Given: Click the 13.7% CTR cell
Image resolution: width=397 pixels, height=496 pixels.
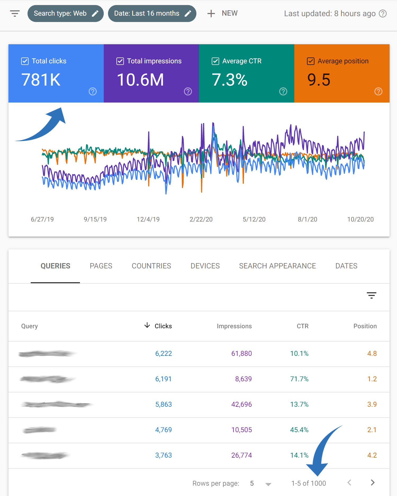Looking at the screenshot, I should click(x=299, y=404).
